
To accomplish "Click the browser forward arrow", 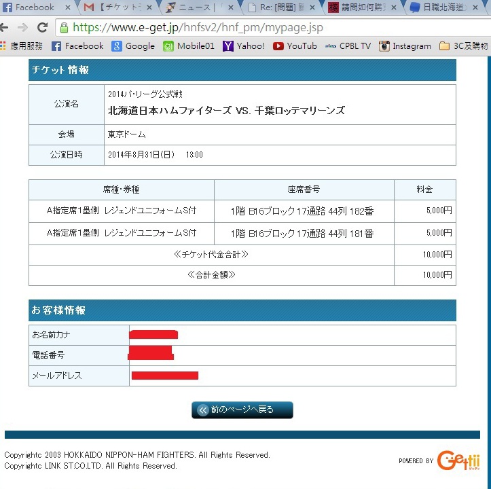I will coord(22,28).
